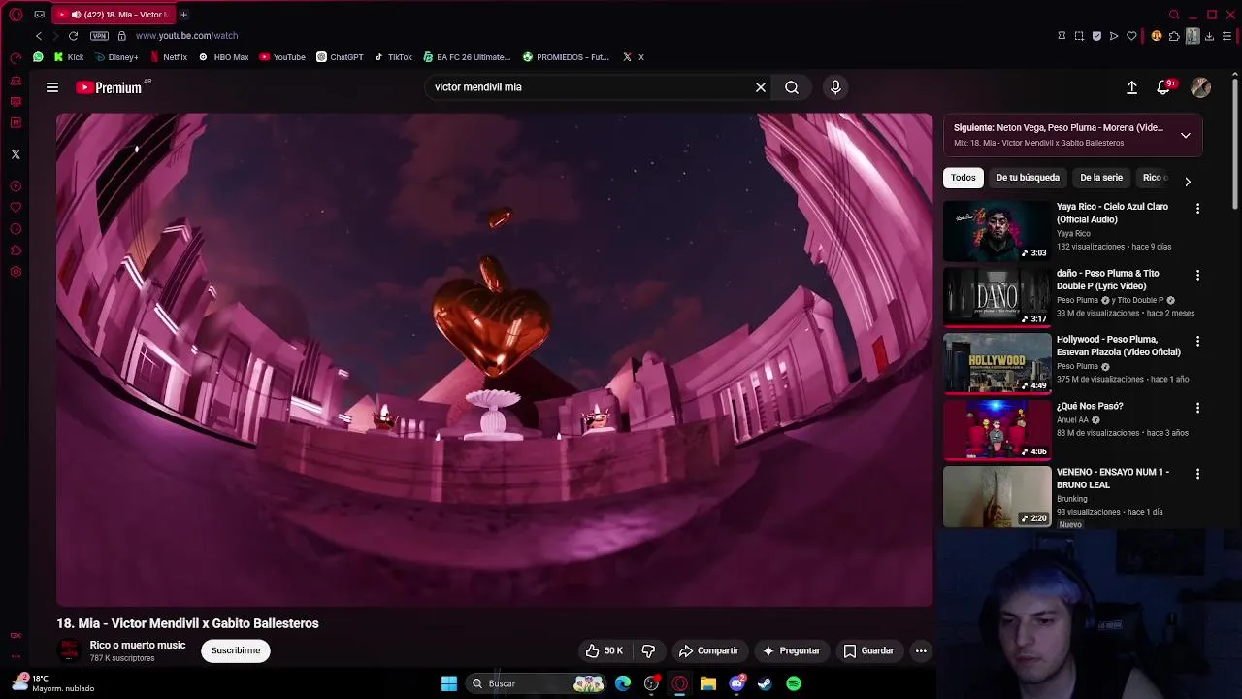Select the Todos filter chip
The width and height of the screenshot is (1242, 699).
964,178
